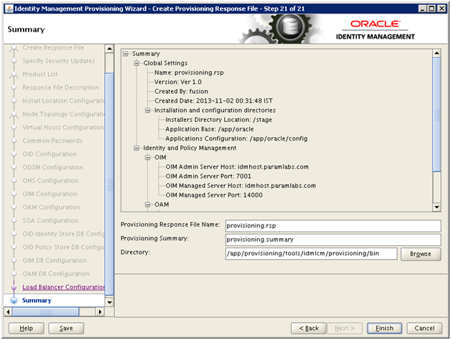
Task: Minimize the wizard window
Action: [x=422, y=9]
